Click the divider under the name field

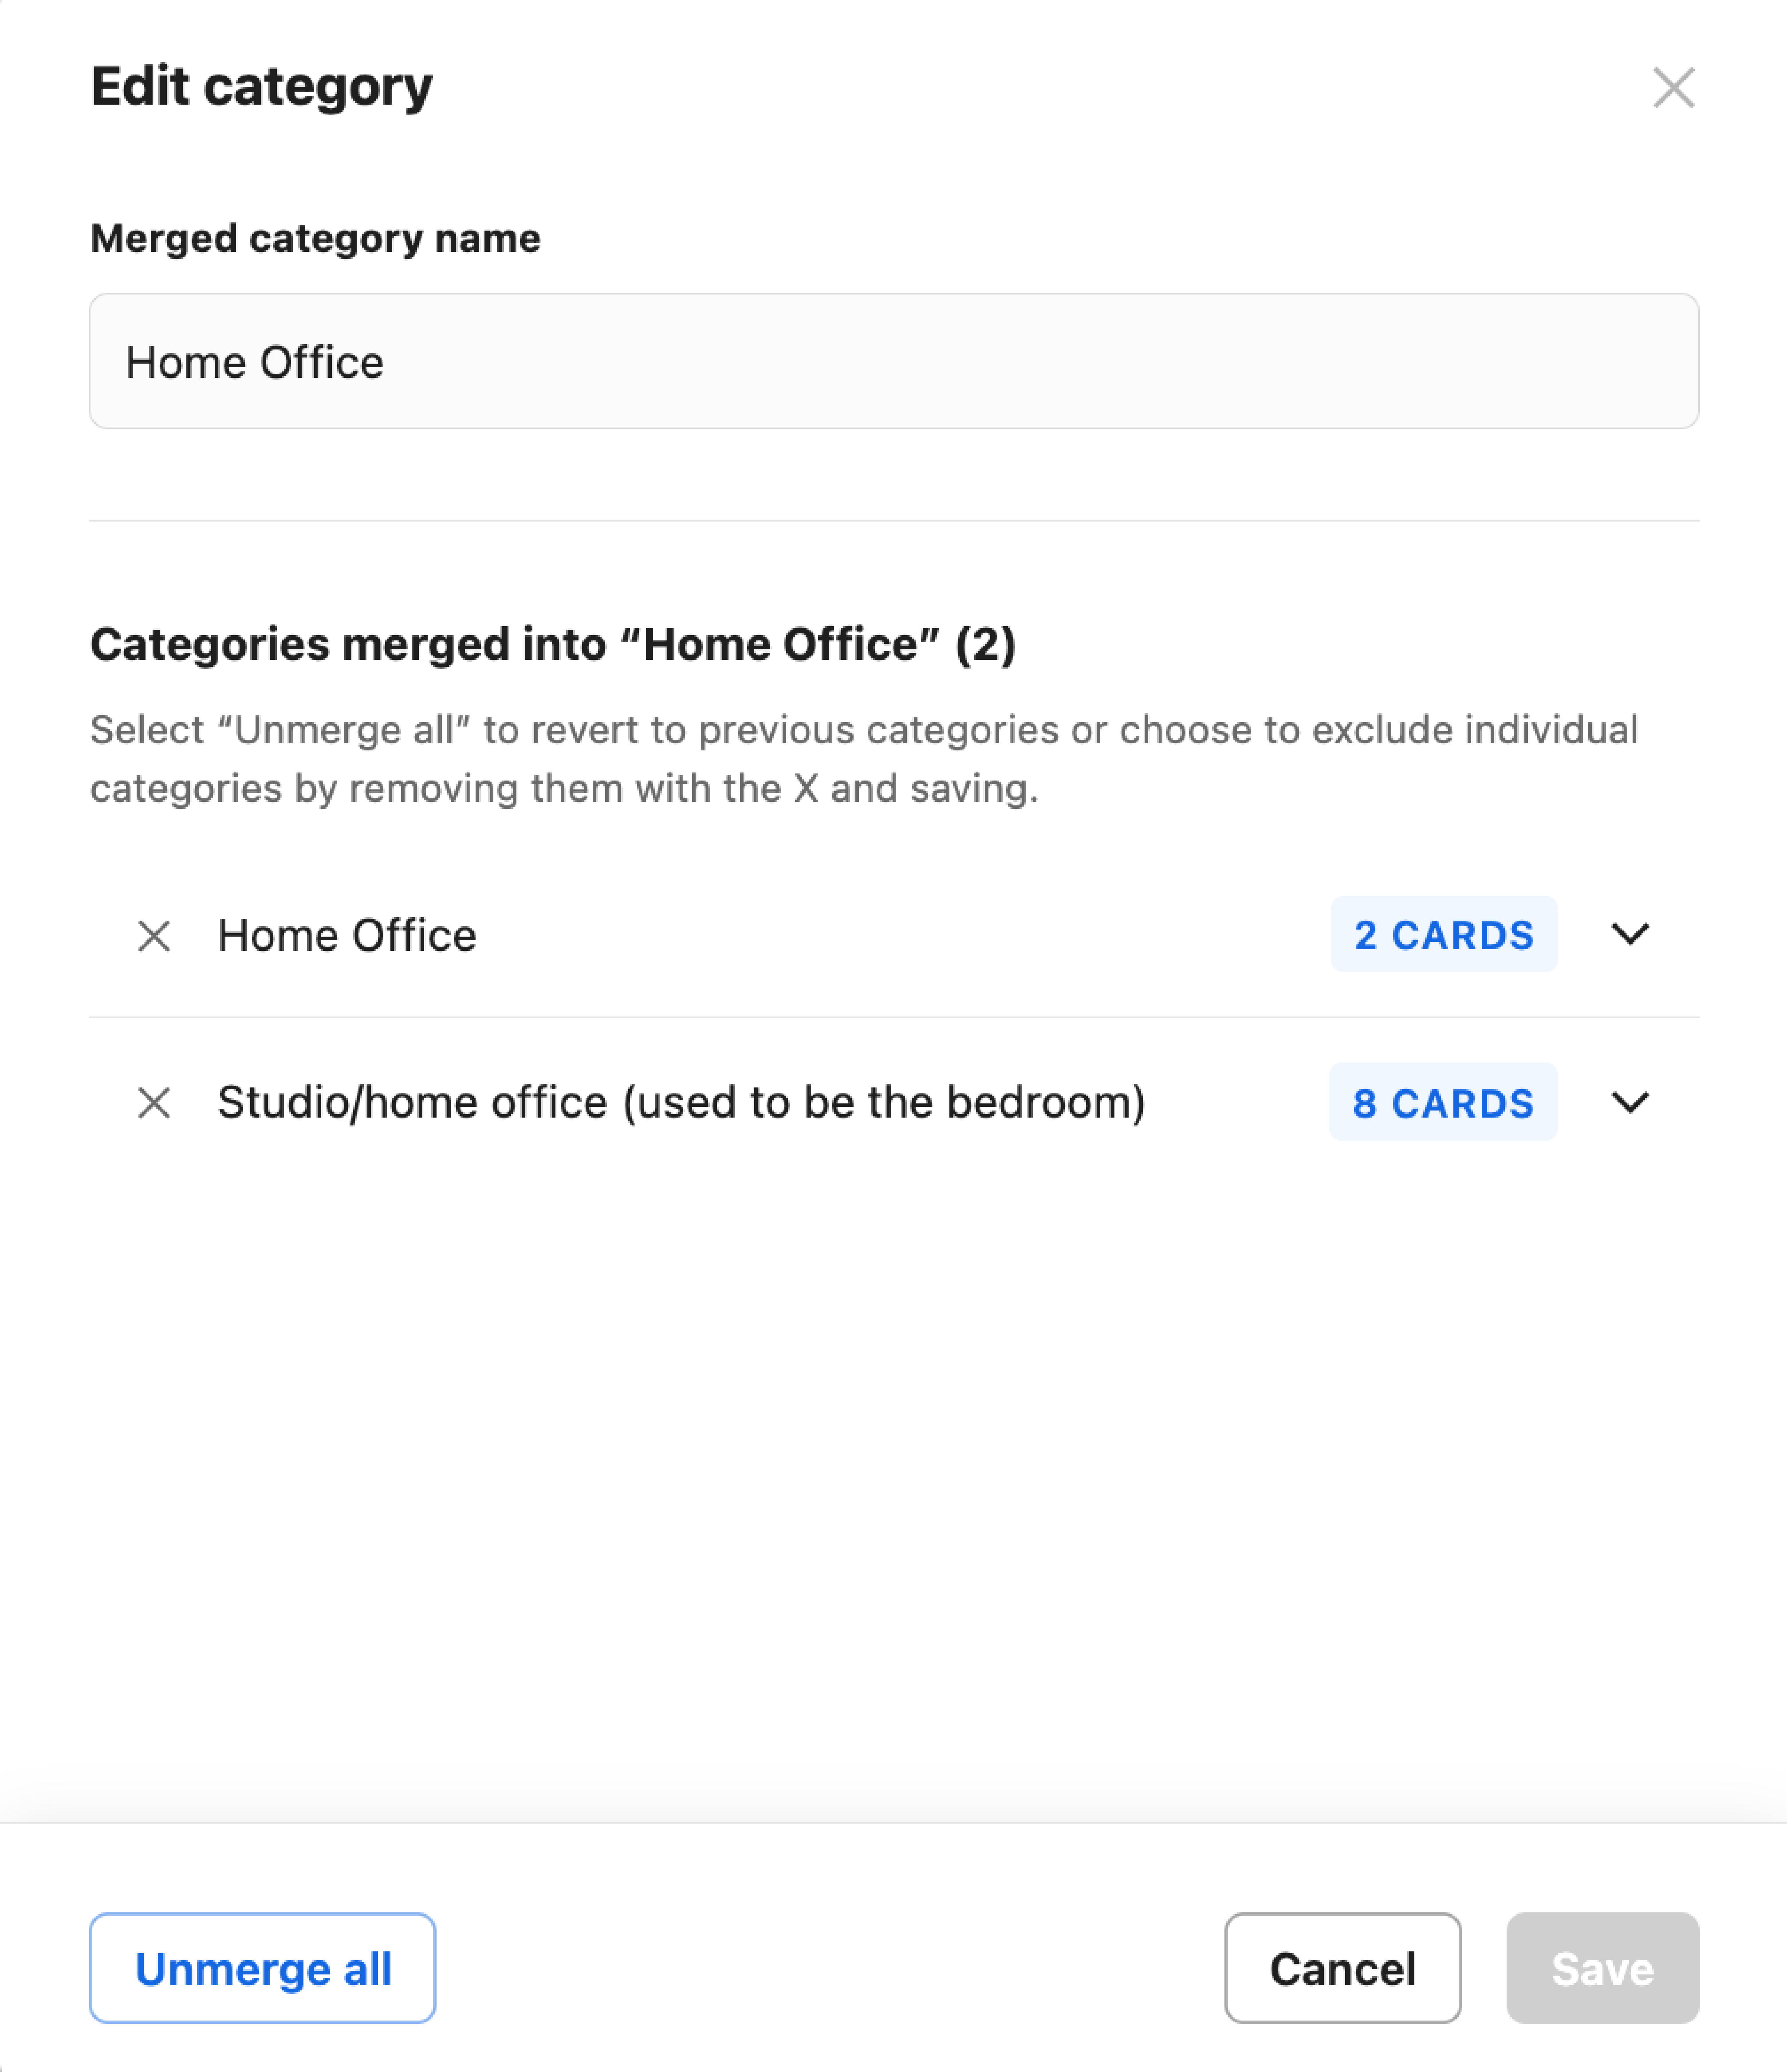pos(893,520)
